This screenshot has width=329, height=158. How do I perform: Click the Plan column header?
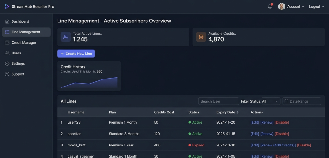tap(112, 112)
